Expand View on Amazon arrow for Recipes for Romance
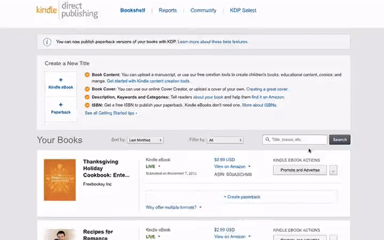 pos(250,236)
